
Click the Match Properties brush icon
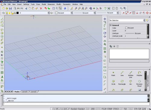point(37,8)
